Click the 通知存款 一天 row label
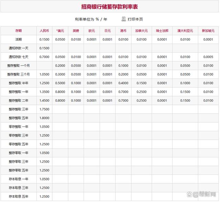The width and height of the screenshot is (220, 202). coord(19,48)
